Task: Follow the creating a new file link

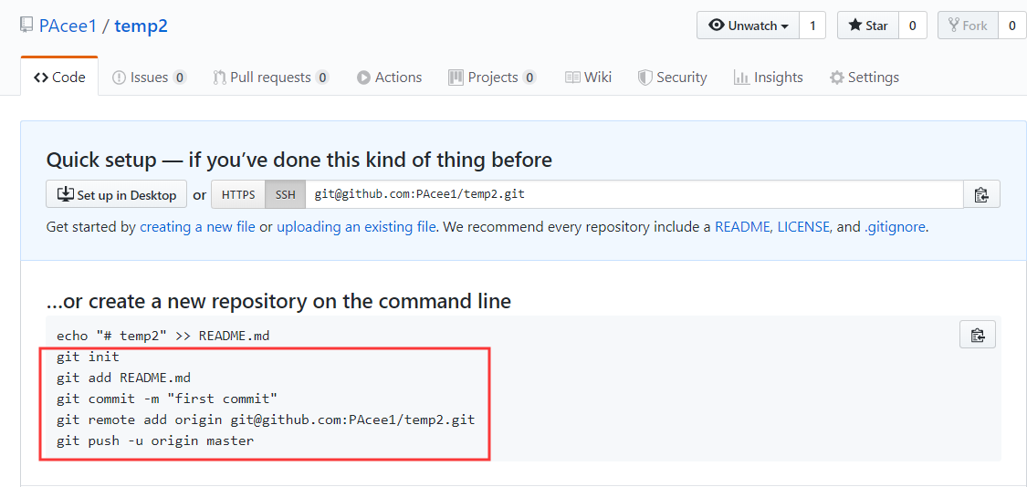Action: 197,227
